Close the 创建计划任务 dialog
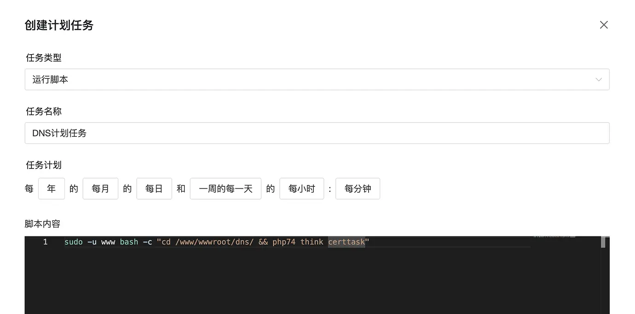 pyautogui.click(x=604, y=25)
